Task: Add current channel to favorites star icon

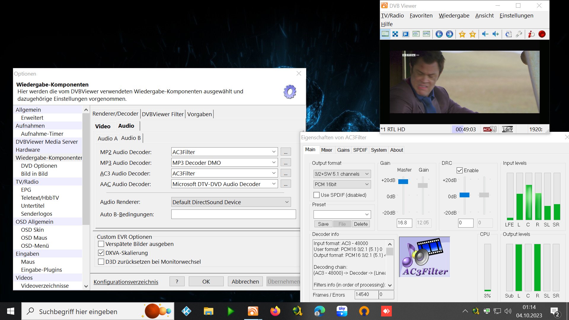Action: click(x=462, y=34)
